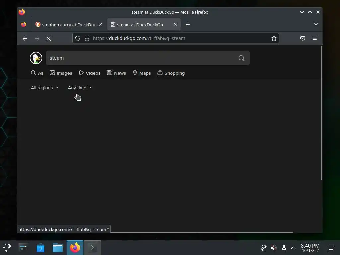This screenshot has height=255, width=340.
Task: Expand All regions dropdown
Action: (x=45, y=88)
